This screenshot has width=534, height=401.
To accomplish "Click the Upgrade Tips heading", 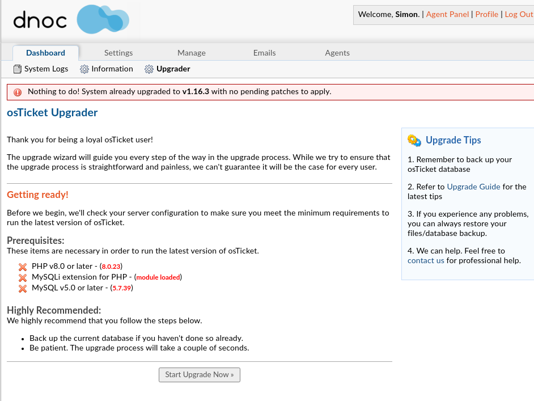I will click(454, 140).
